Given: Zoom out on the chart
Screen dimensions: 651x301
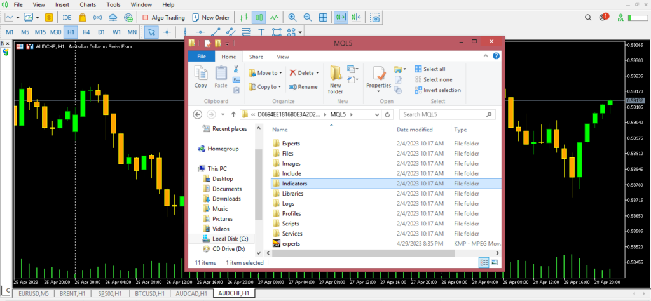Looking at the screenshot, I should pyautogui.click(x=306, y=17).
